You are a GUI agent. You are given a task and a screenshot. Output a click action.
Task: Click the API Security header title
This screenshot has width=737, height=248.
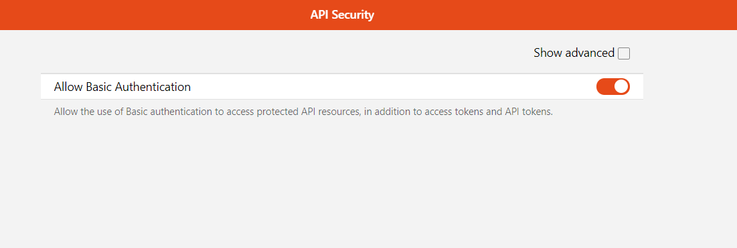pyautogui.click(x=342, y=15)
